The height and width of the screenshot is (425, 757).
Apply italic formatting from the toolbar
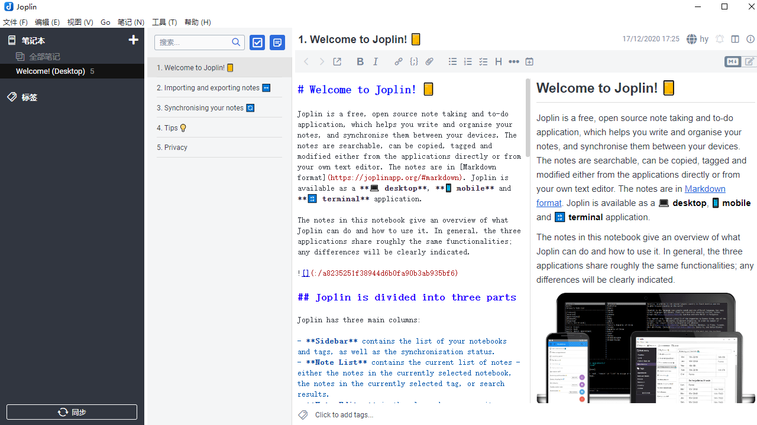pos(376,61)
